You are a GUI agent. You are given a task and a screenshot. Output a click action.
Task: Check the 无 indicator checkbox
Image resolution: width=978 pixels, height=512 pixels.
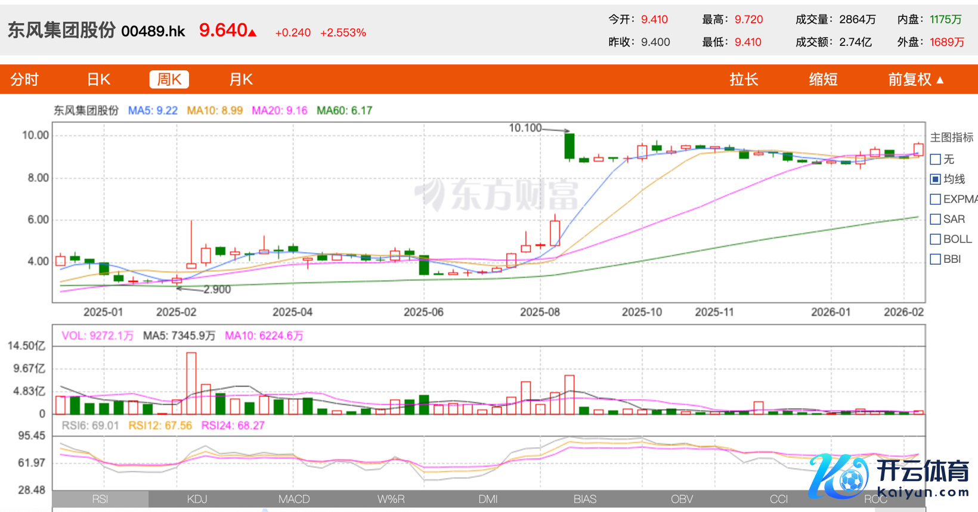coord(936,160)
